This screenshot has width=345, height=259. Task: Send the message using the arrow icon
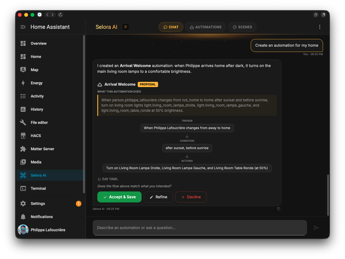(316, 228)
